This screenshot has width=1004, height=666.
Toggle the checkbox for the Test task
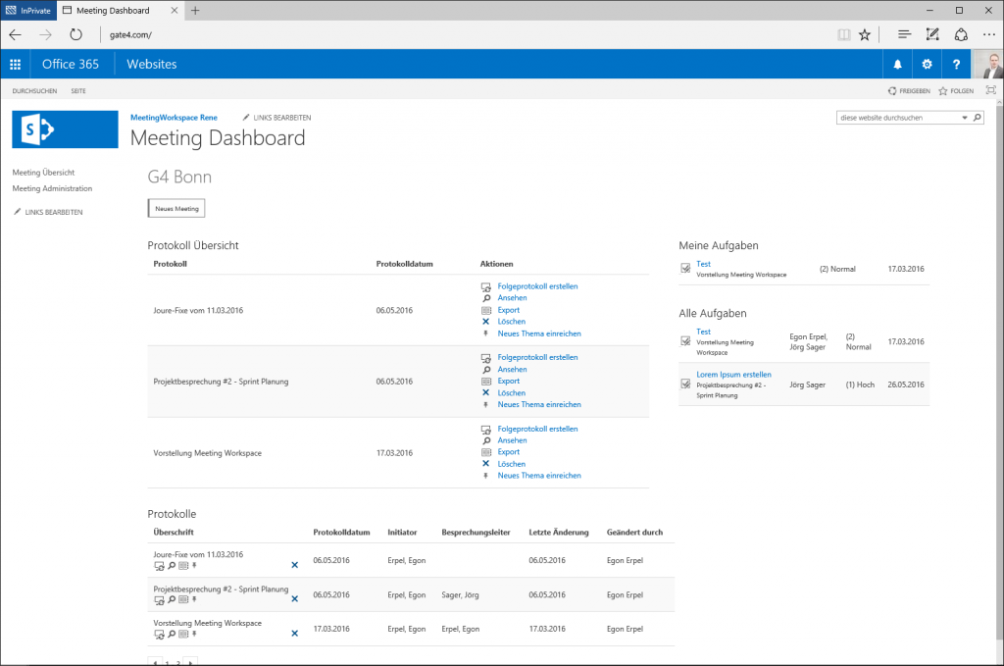tap(684, 266)
